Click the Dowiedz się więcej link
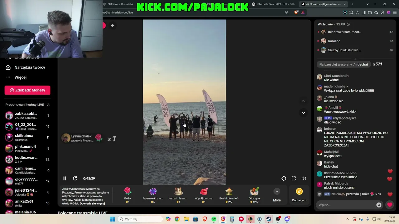 92,203
